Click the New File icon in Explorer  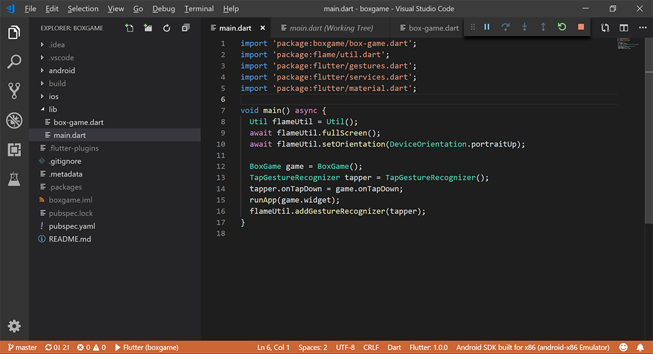point(129,28)
